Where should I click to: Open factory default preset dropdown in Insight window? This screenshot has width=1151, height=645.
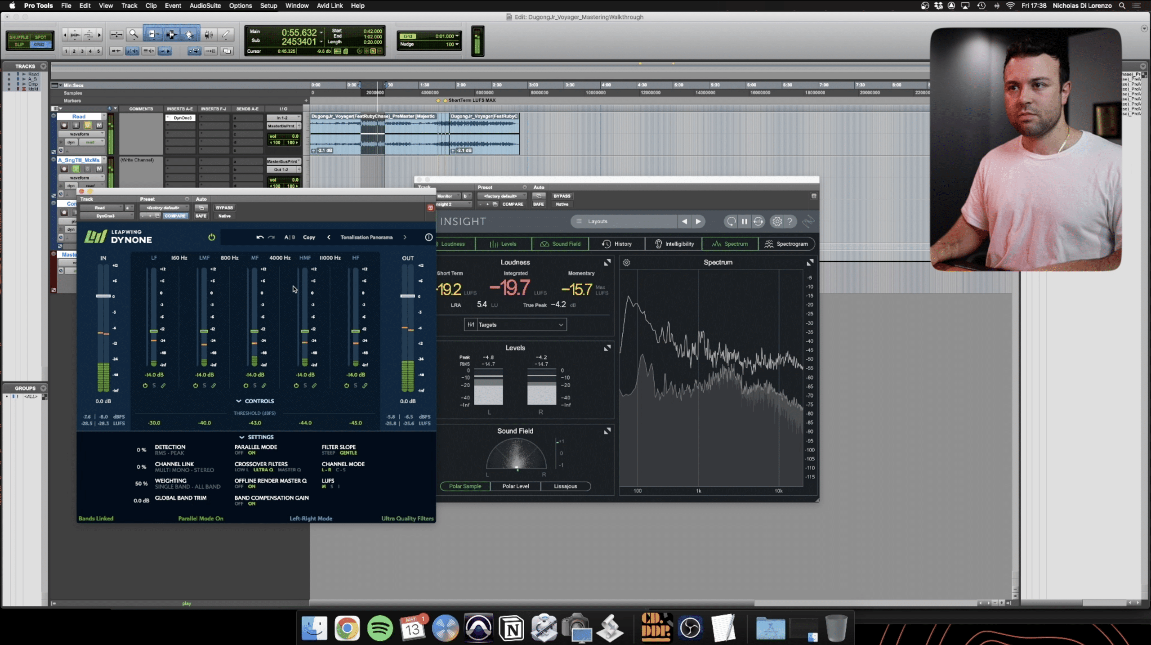501,196
